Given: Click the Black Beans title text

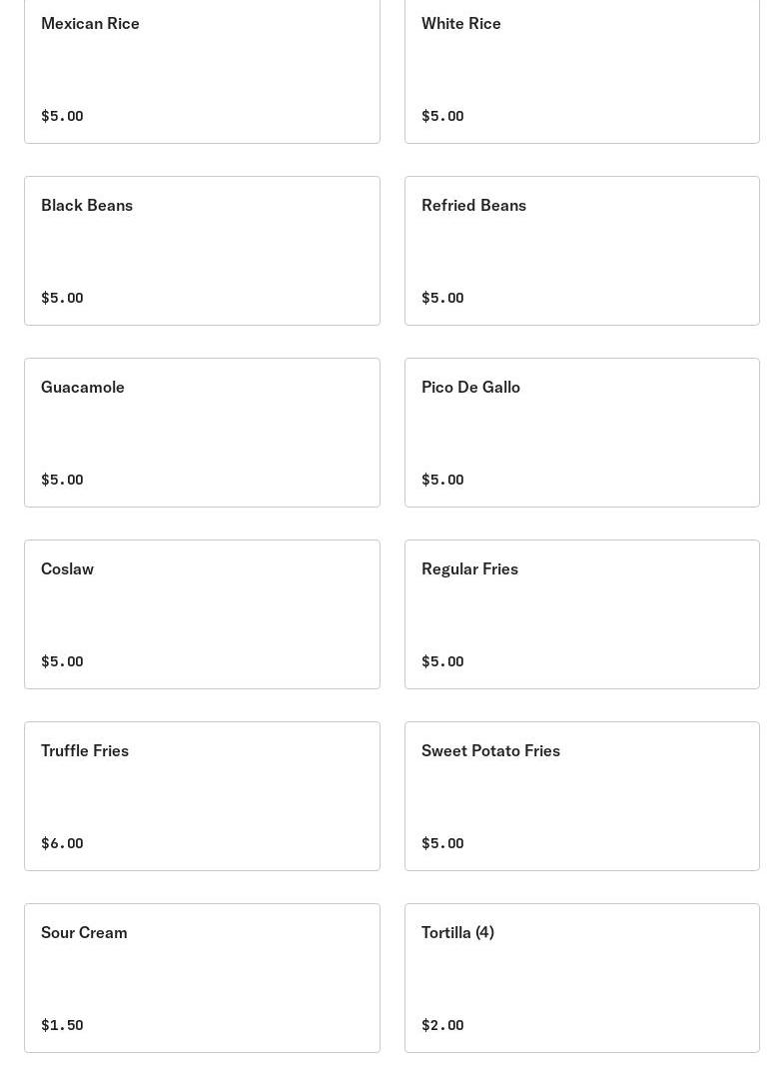Looking at the screenshot, I should click(87, 205).
